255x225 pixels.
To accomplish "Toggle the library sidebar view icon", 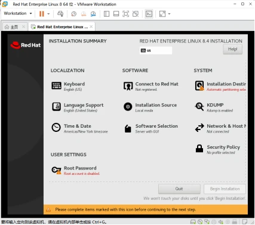I will click(x=106, y=14).
